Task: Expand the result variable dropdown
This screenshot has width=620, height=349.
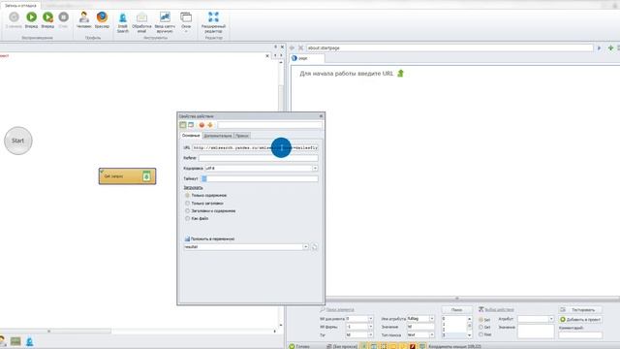Action: tap(306, 247)
